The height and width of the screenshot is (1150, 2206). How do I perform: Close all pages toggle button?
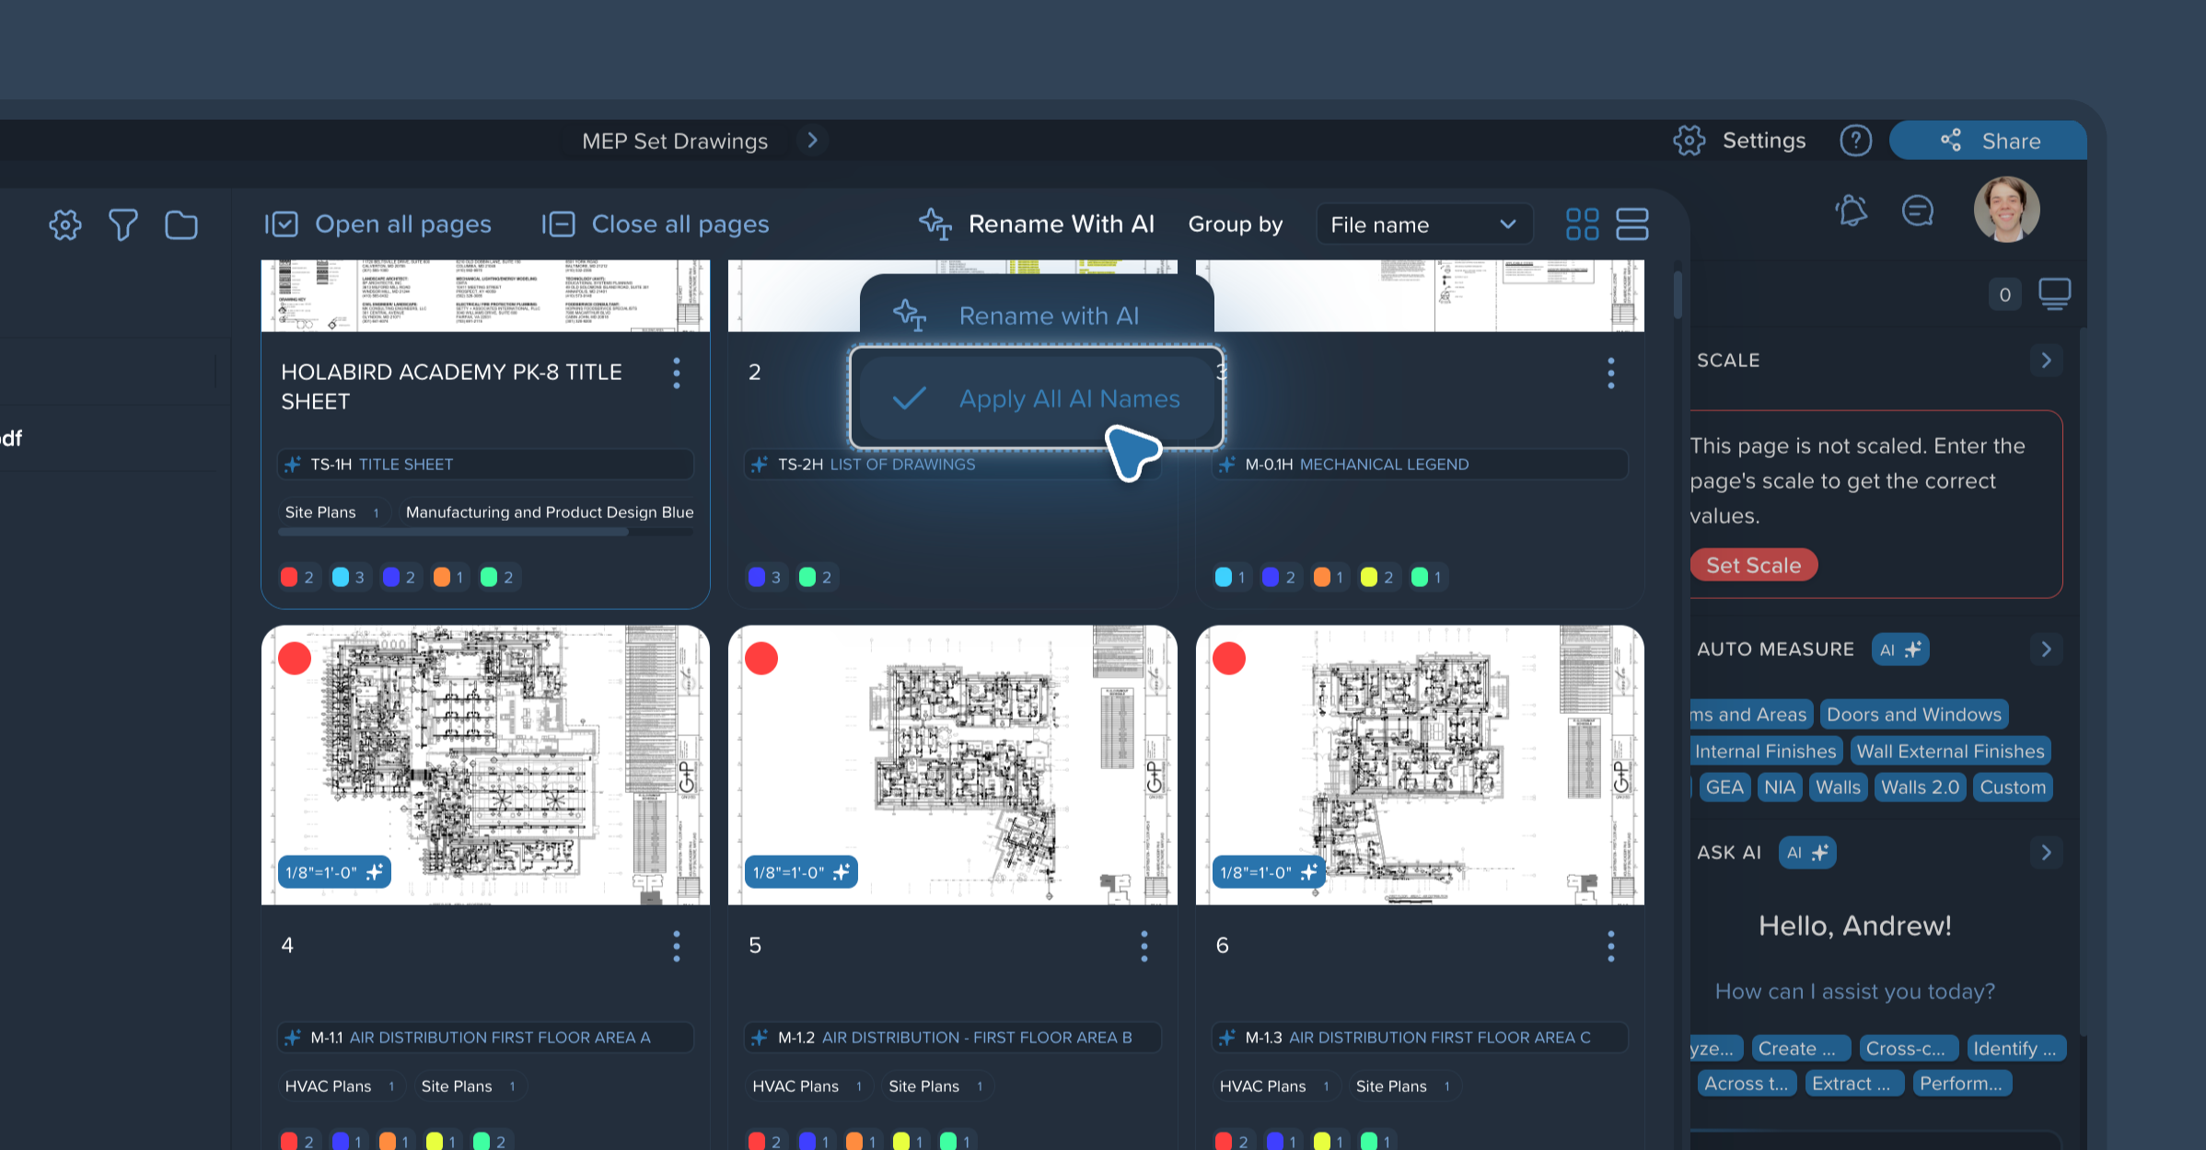[x=656, y=224]
